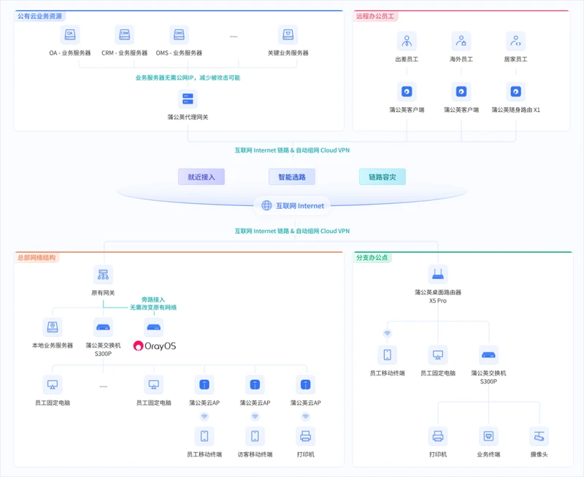The image size is (584, 477).
Task: Select the 原有网关 gateway icon
Action: point(103,275)
